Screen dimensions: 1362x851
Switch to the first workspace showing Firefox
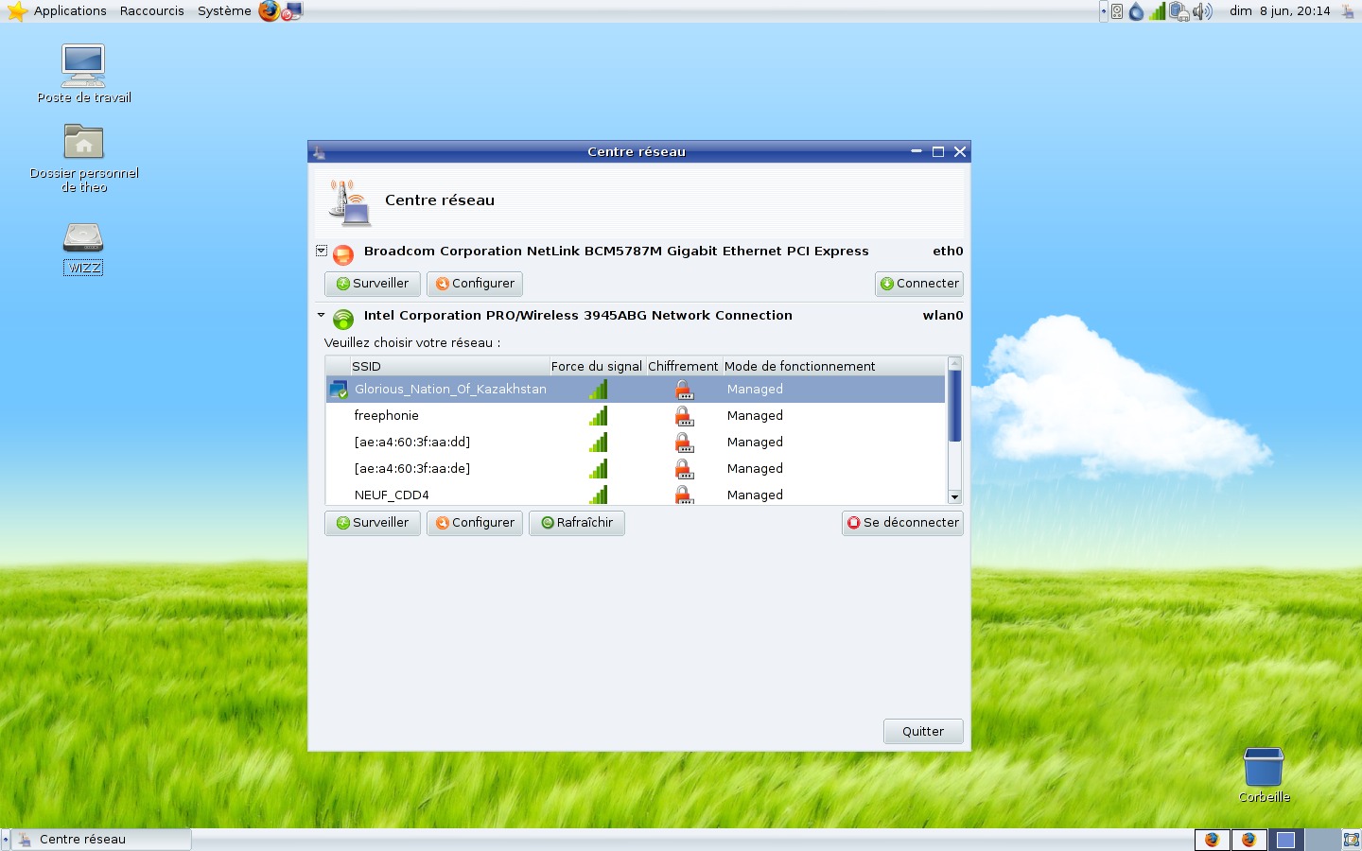pyautogui.click(x=1212, y=840)
